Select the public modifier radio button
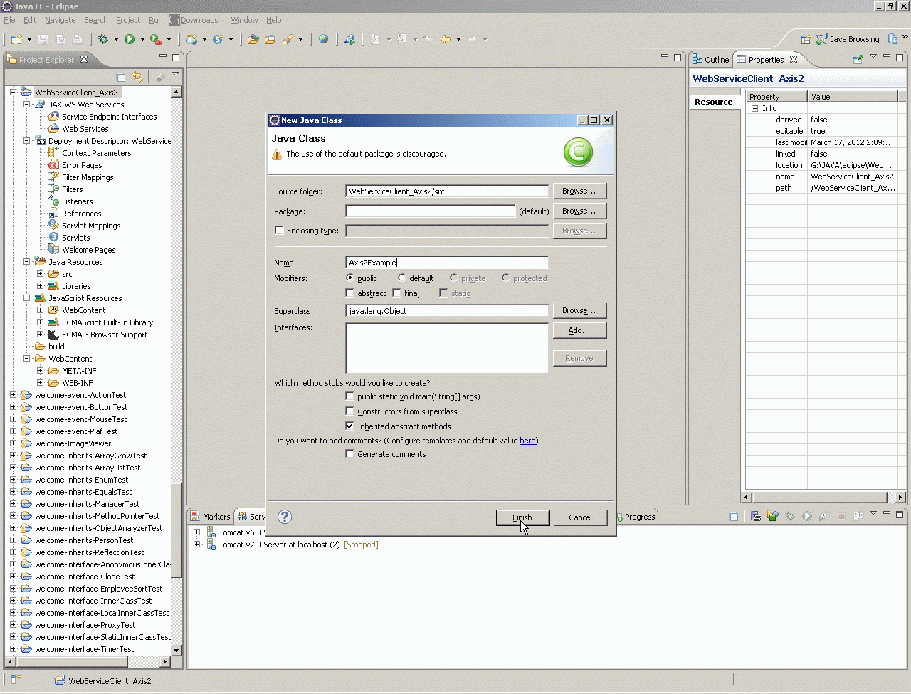Screen dimensions: 911x694 349,278
